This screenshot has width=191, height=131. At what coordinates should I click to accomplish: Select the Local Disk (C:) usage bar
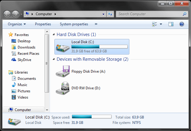99,47
